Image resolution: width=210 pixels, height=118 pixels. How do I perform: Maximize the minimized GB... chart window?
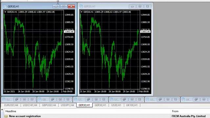click(60, 99)
